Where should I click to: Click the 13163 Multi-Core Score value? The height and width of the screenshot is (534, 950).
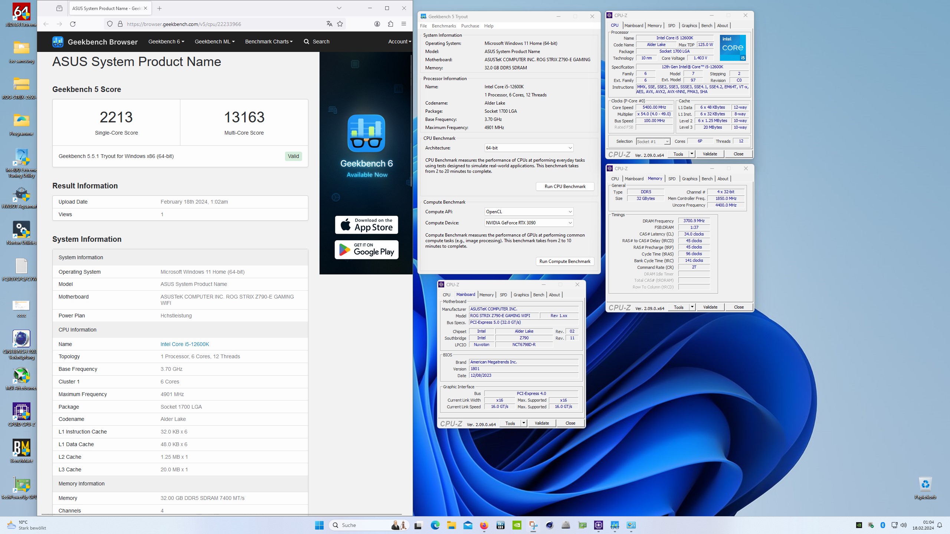coord(244,117)
